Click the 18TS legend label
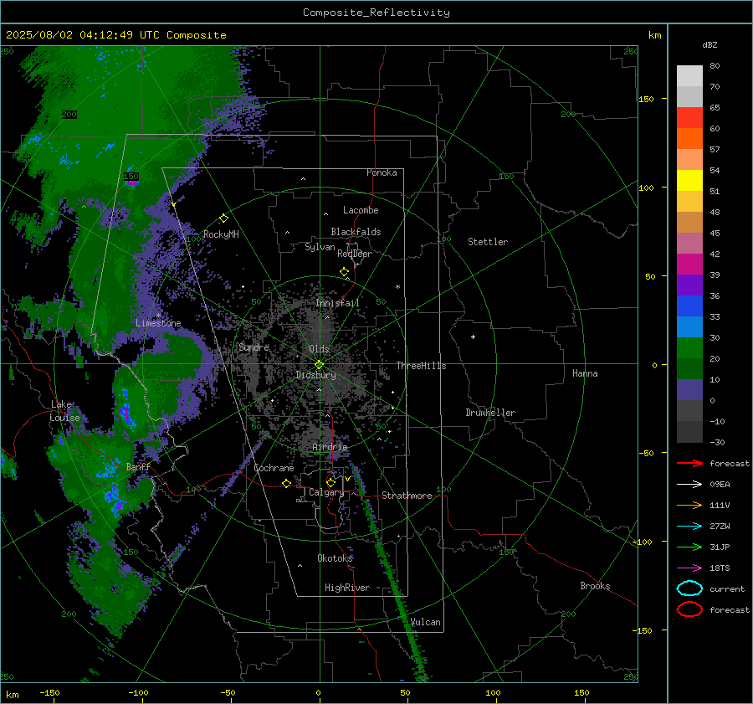This screenshot has width=753, height=704. click(x=720, y=568)
